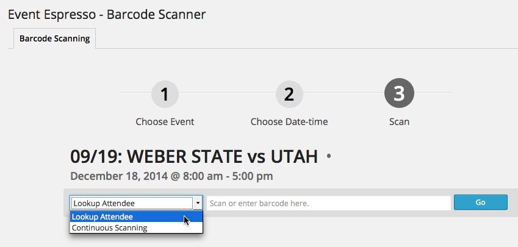The width and height of the screenshot is (518, 247).
Task: Click the dark step 3 circle icon
Action: tap(399, 94)
